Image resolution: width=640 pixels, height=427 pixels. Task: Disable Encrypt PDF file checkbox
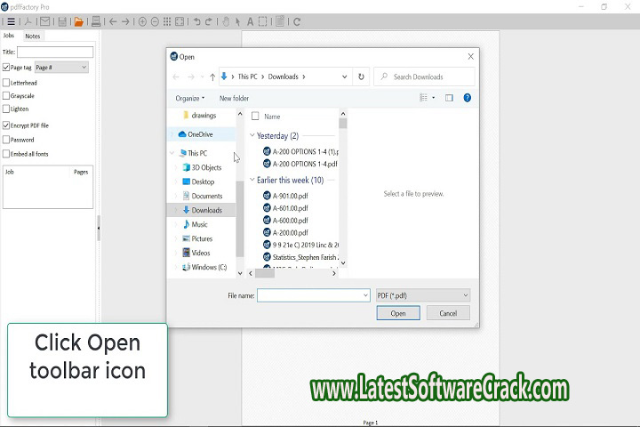(6, 125)
